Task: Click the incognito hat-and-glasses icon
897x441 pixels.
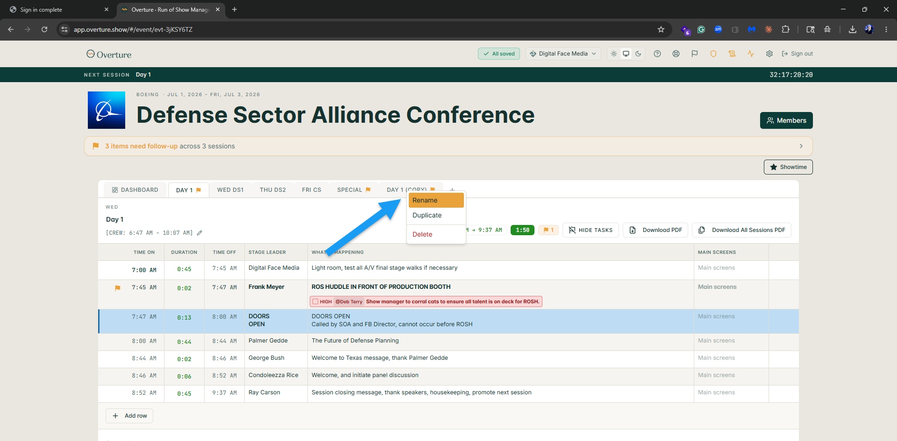Action: coord(827,29)
